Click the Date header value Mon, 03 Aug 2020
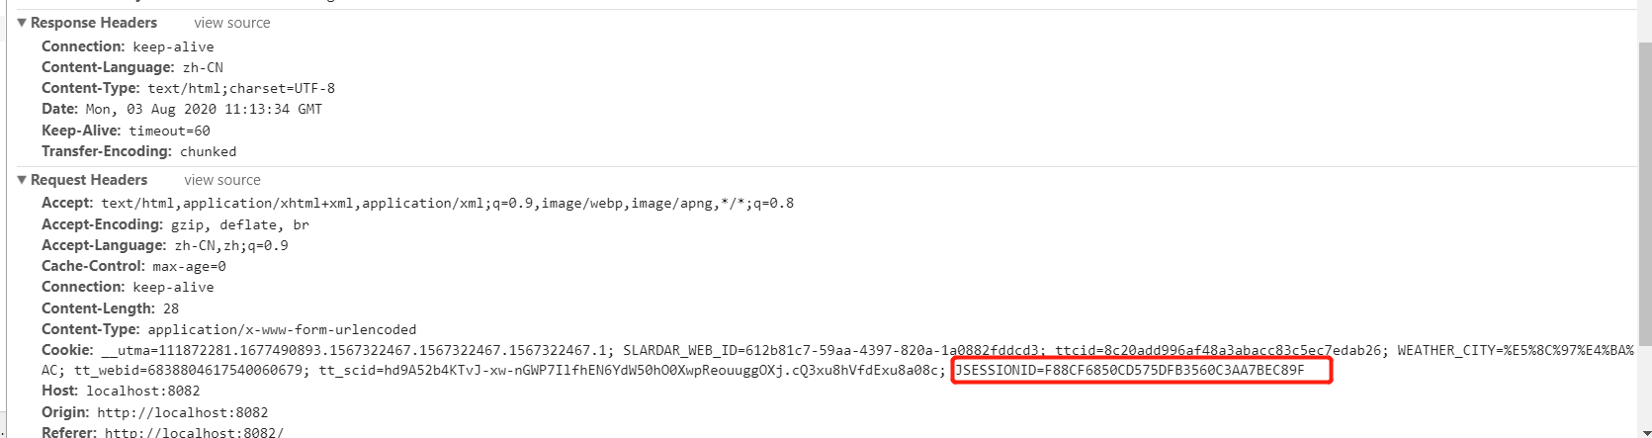The width and height of the screenshot is (1652, 438). (x=204, y=109)
